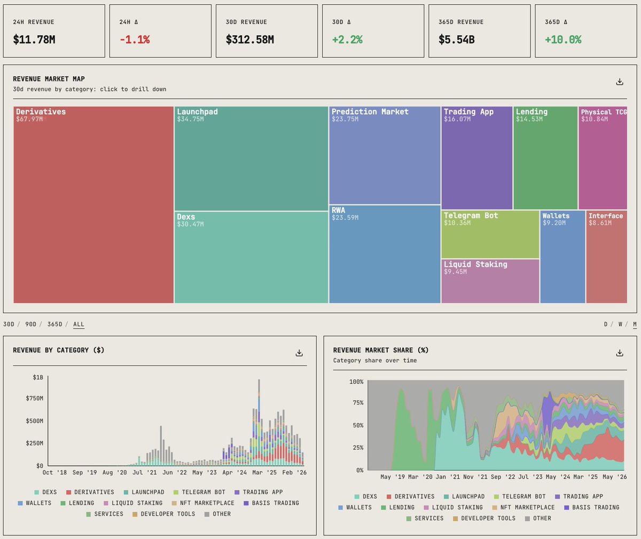Click the $1B axis label
Screen dimensions: 641x539
(x=38, y=378)
